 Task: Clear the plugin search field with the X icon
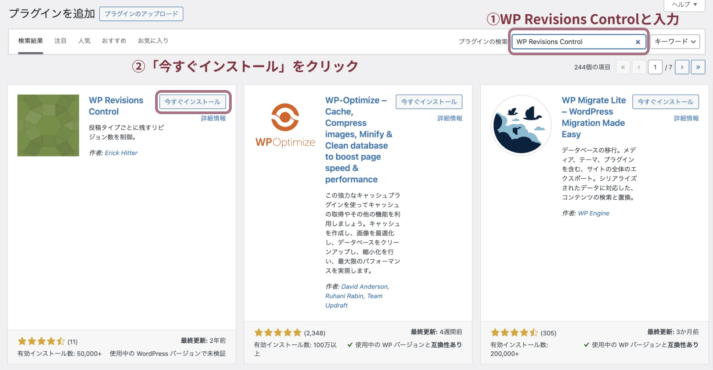point(638,42)
